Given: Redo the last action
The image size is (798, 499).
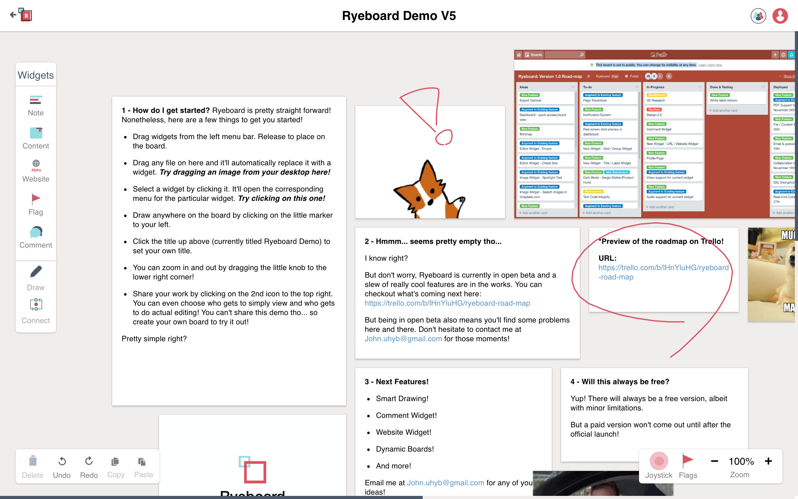Looking at the screenshot, I should click(89, 467).
